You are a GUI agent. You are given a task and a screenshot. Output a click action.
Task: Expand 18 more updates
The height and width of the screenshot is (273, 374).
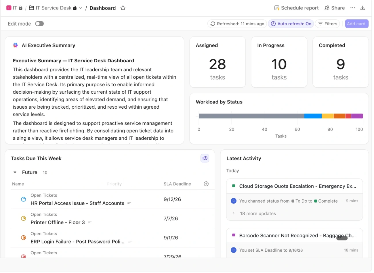pyautogui.click(x=258, y=214)
